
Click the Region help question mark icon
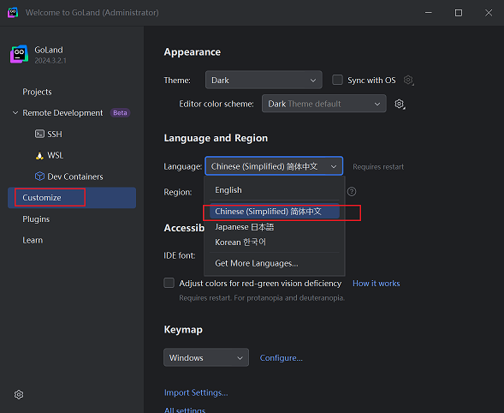[352, 192]
